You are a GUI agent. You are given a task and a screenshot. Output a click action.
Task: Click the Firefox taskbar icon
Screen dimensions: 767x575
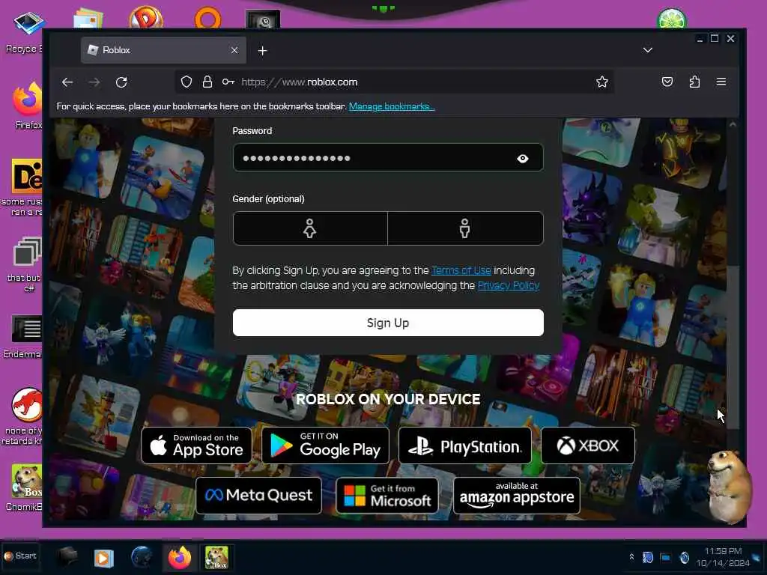180,557
